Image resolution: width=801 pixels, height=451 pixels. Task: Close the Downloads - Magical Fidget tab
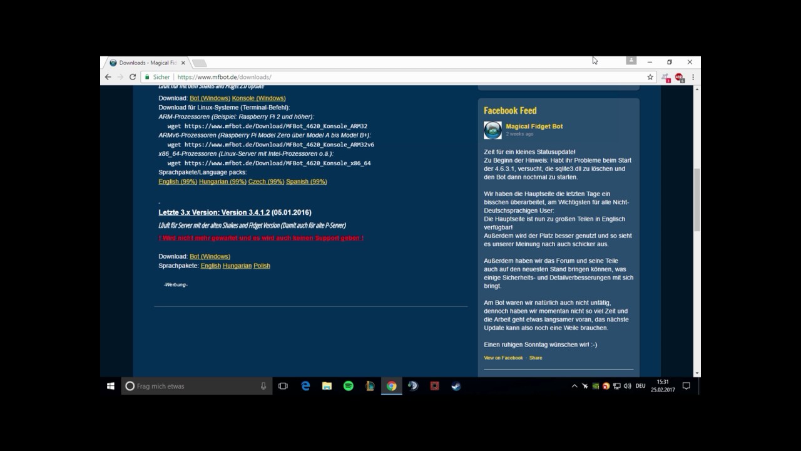click(182, 63)
